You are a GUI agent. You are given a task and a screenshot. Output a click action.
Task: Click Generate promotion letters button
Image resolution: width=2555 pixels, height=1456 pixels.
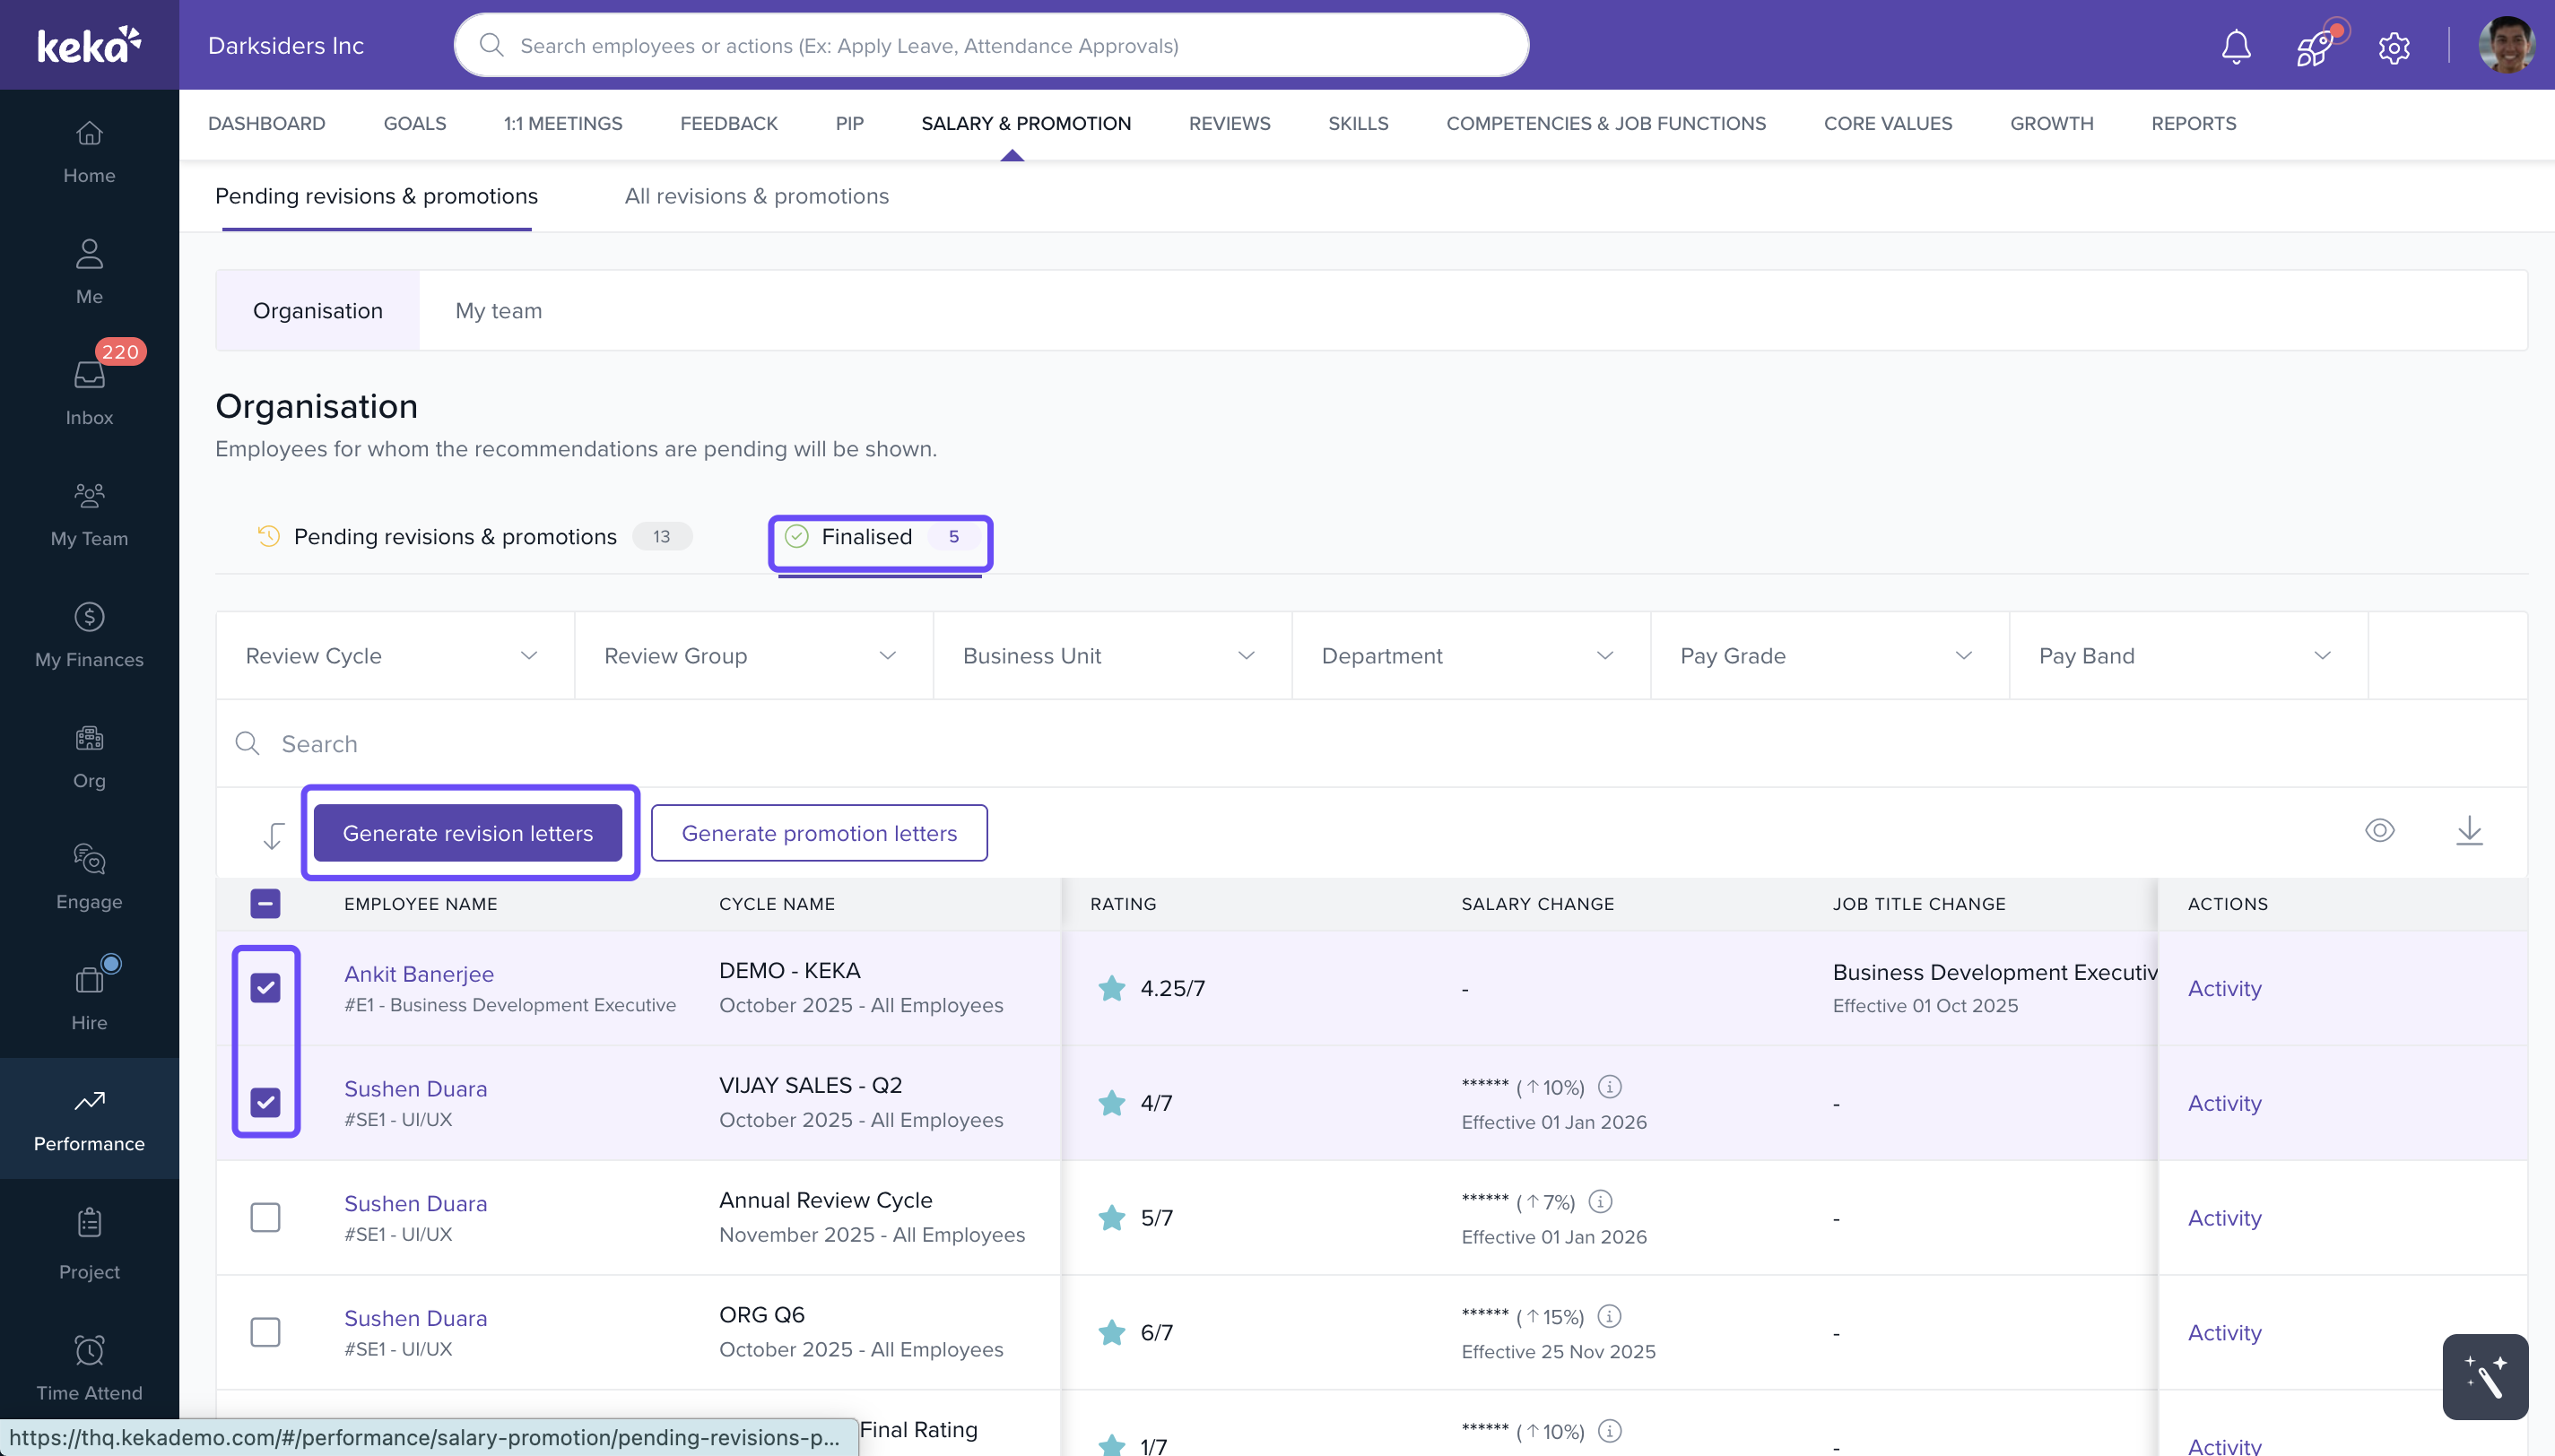coord(818,833)
